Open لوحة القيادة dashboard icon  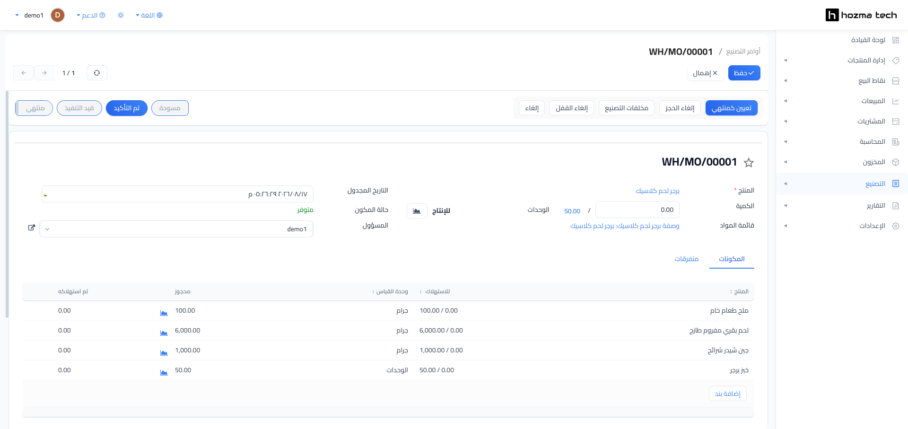tap(895, 40)
